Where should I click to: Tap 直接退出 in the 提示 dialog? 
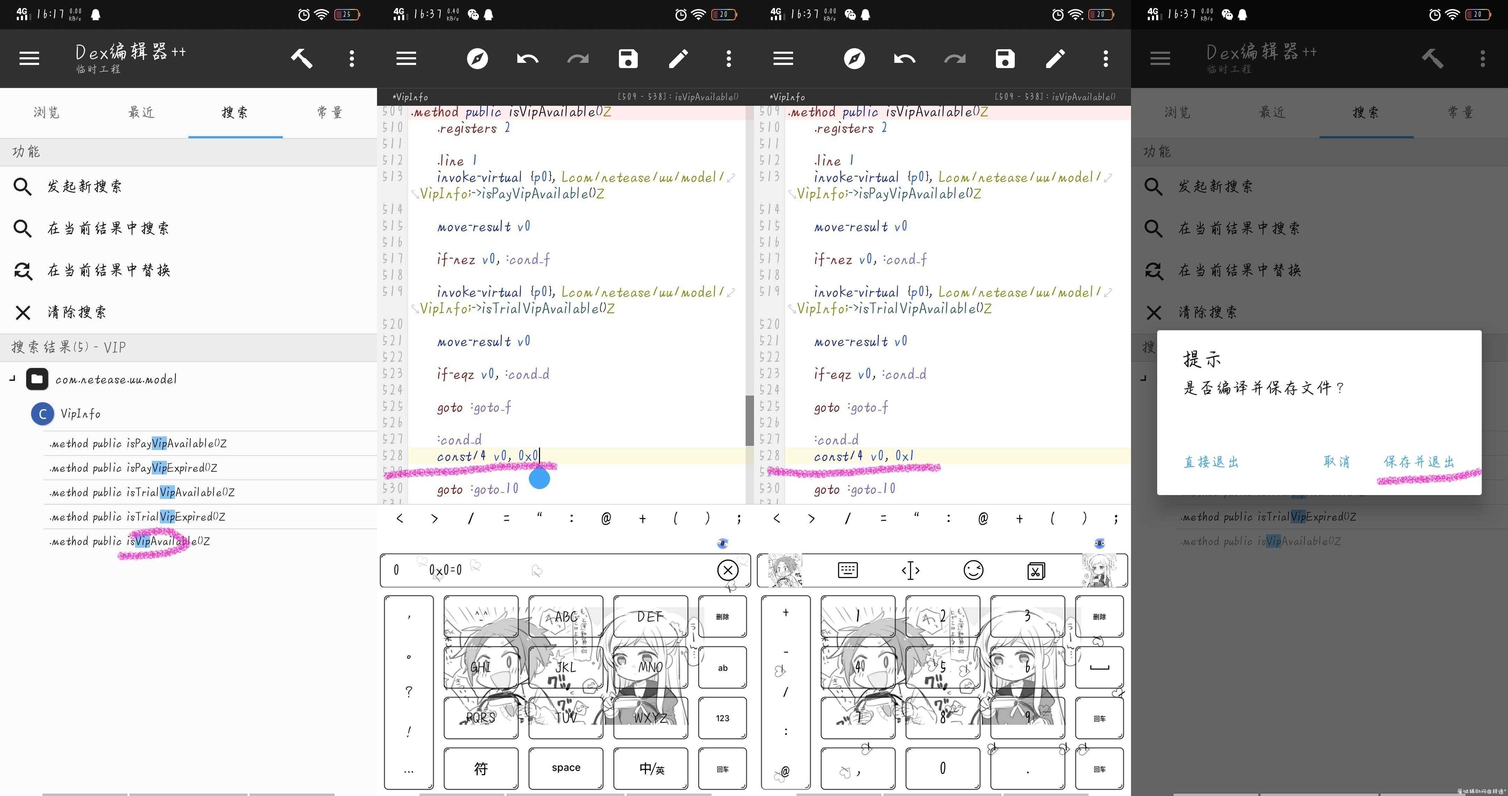pyautogui.click(x=1211, y=462)
